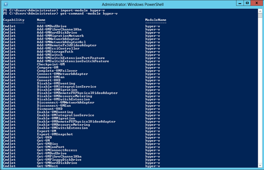This screenshot has height=170, width=264.
Task: Click the PowerShell icon in the title bar
Action: coord(6,4)
